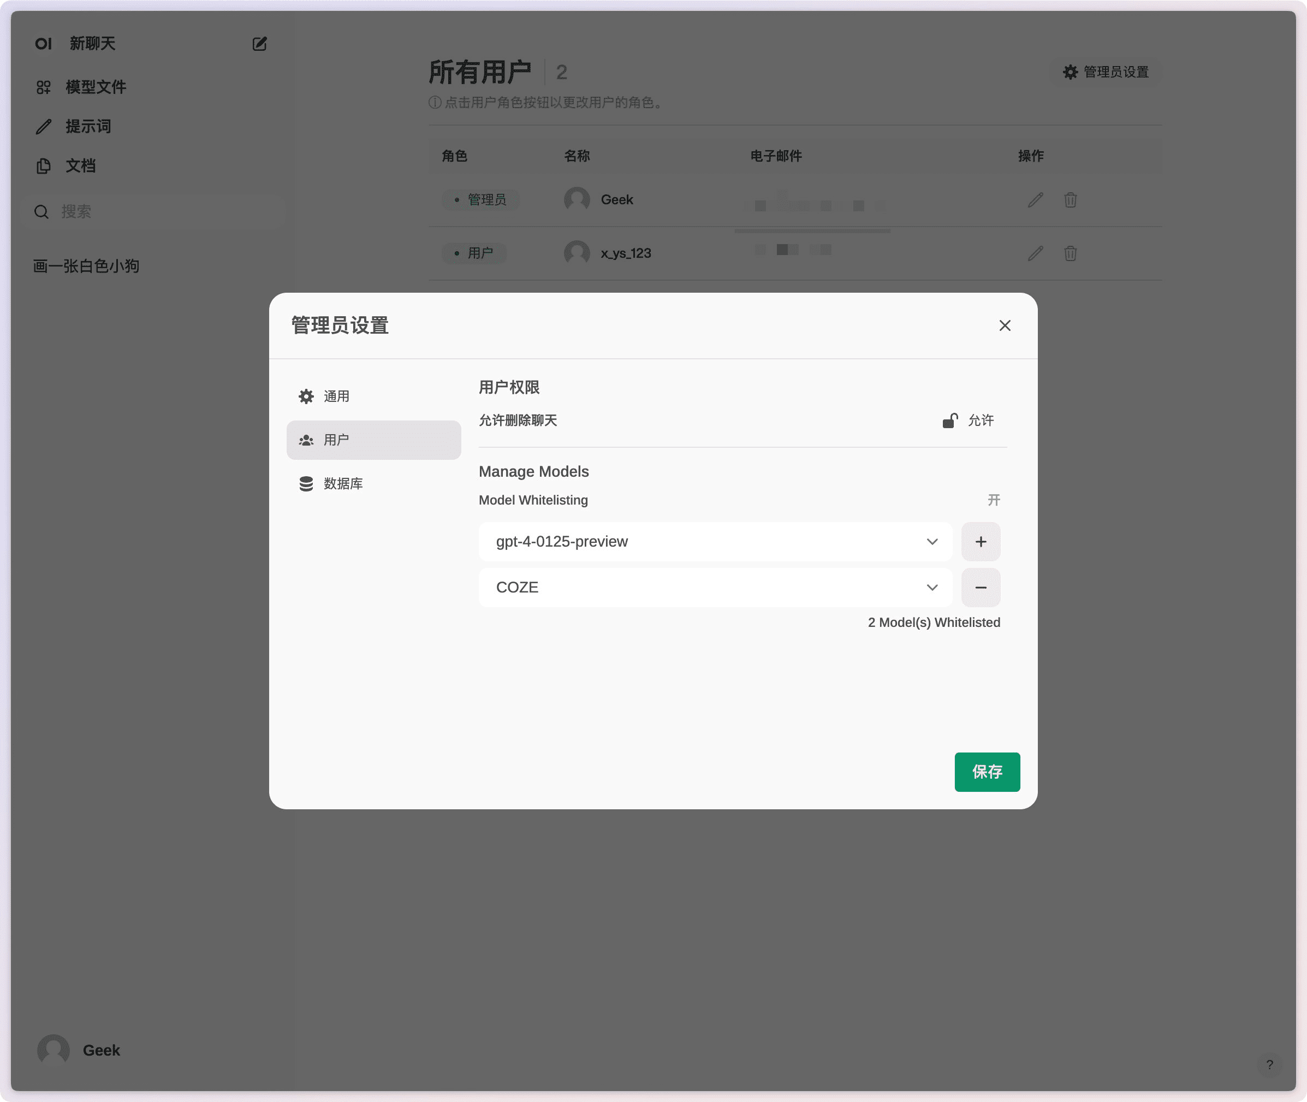Open the 文档 sidebar item

tap(66, 165)
